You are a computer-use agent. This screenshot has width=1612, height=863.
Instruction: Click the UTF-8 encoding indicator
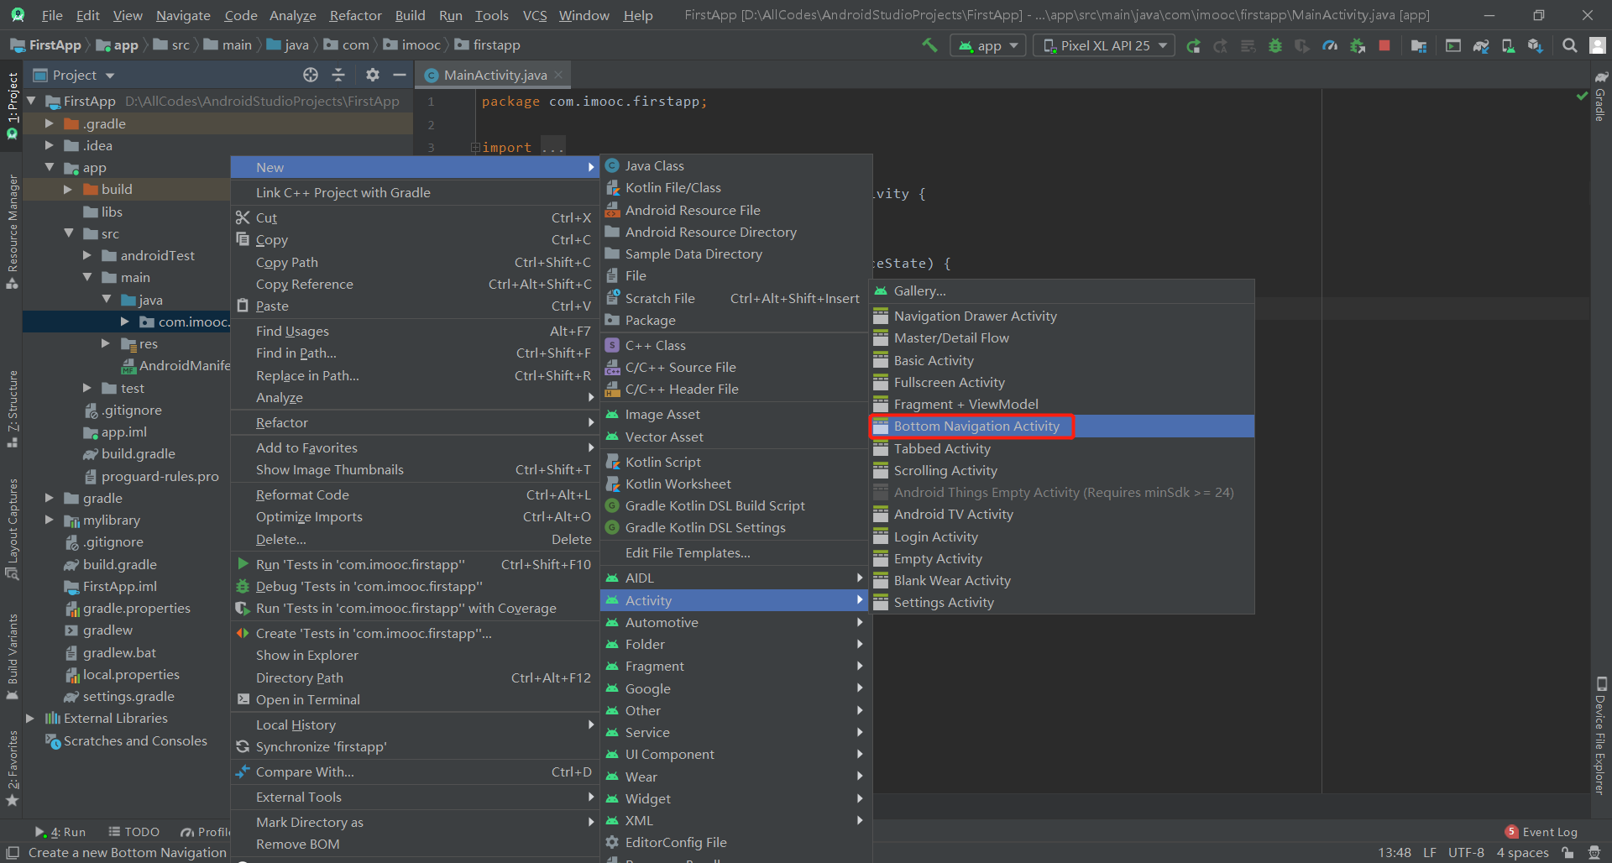coord(1466,852)
